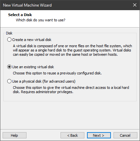Click the 'Use an existing virtual disk' label text
140x141 pixels.
[x=33, y=67]
